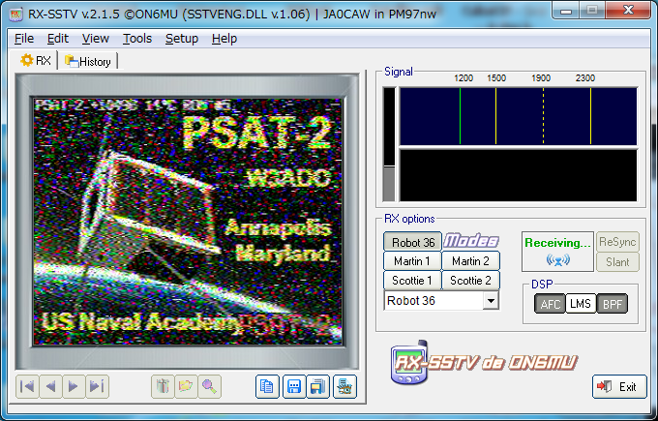Select the Scottie 1 mode
658x421 pixels.
click(x=412, y=281)
